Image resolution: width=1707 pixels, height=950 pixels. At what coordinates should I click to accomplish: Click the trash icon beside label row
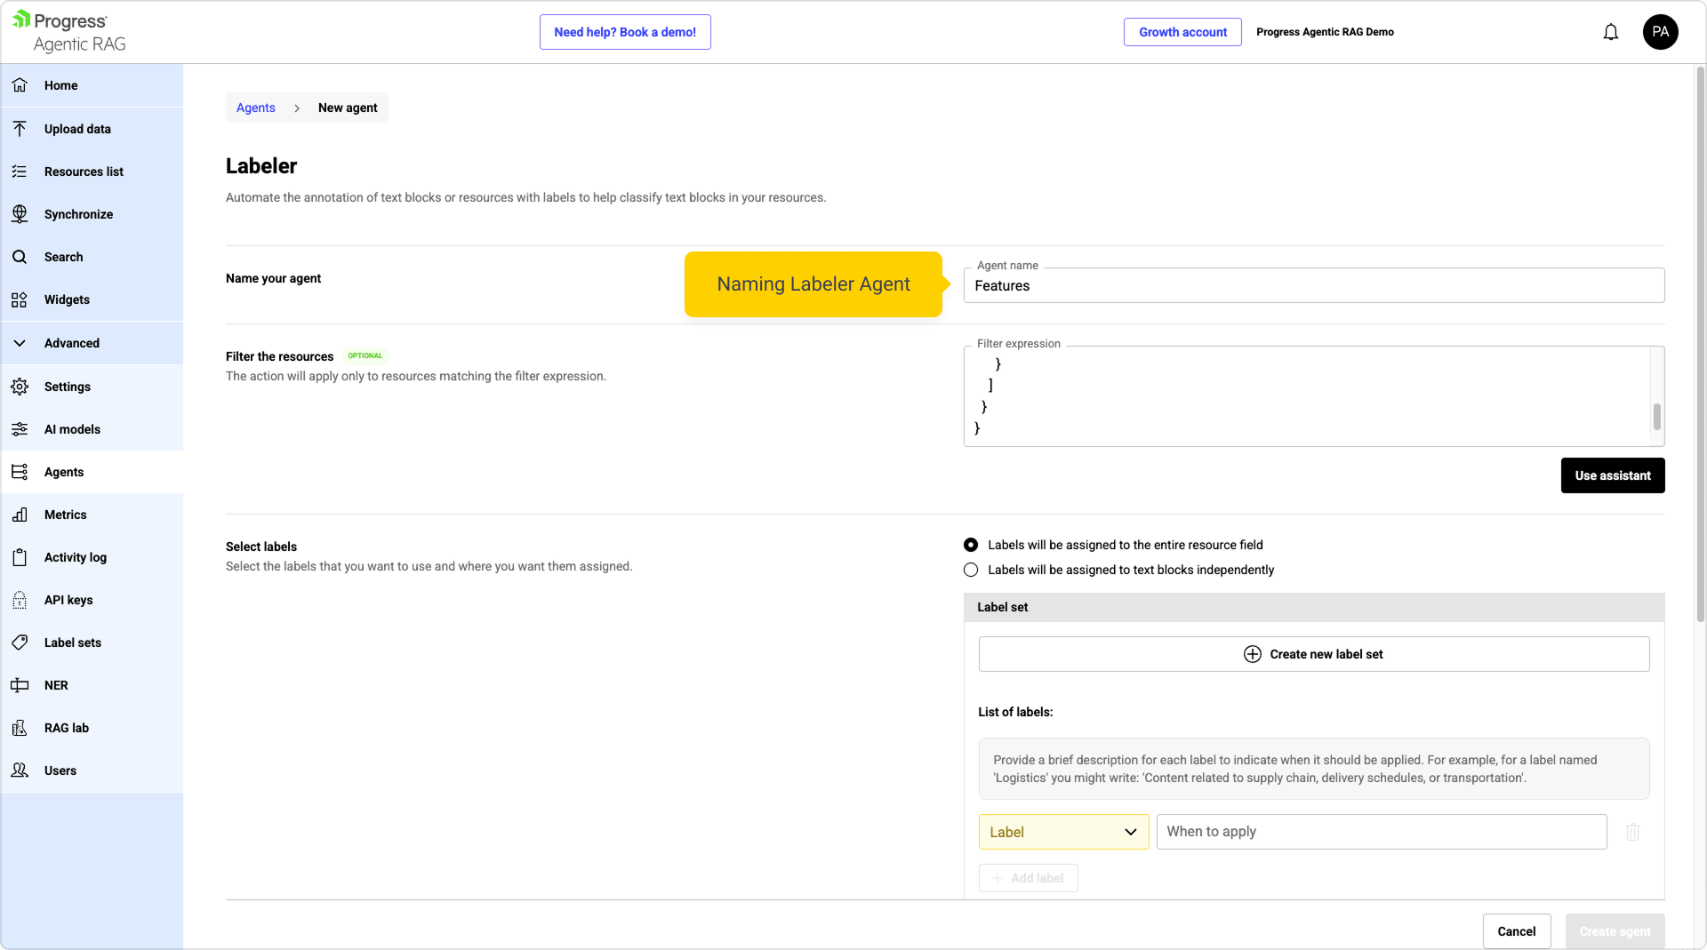1632,832
